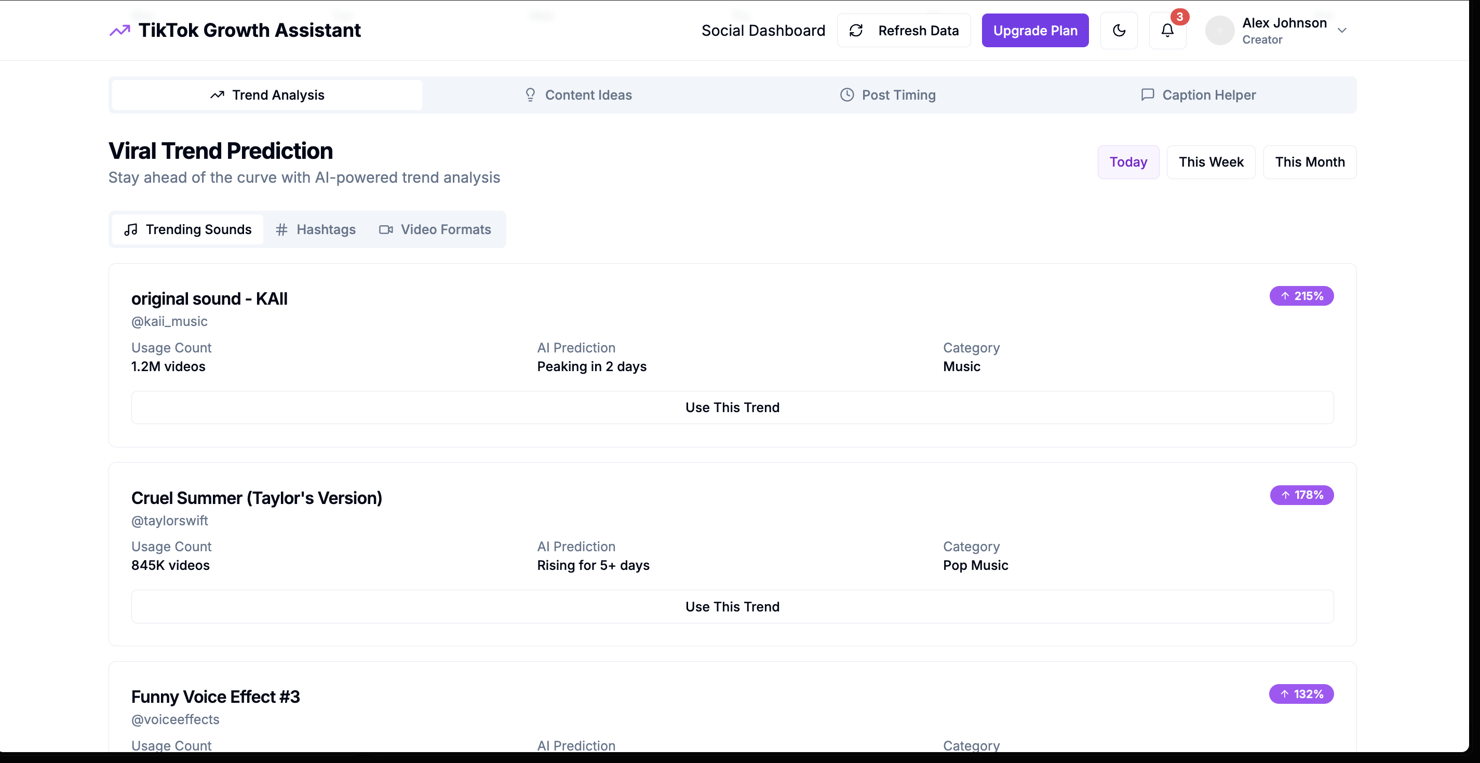
Task: Open the @taylorswift creator handle
Action: click(x=169, y=521)
